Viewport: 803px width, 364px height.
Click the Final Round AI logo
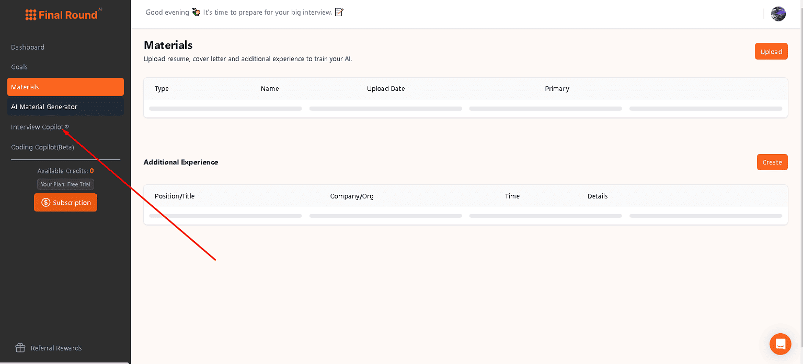pos(62,14)
